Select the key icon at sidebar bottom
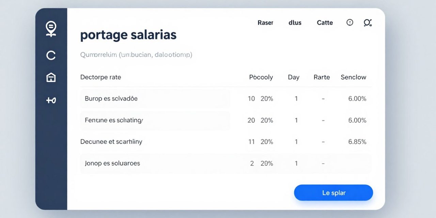Viewport: 436px width, 218px height. [x=51, y=100]
